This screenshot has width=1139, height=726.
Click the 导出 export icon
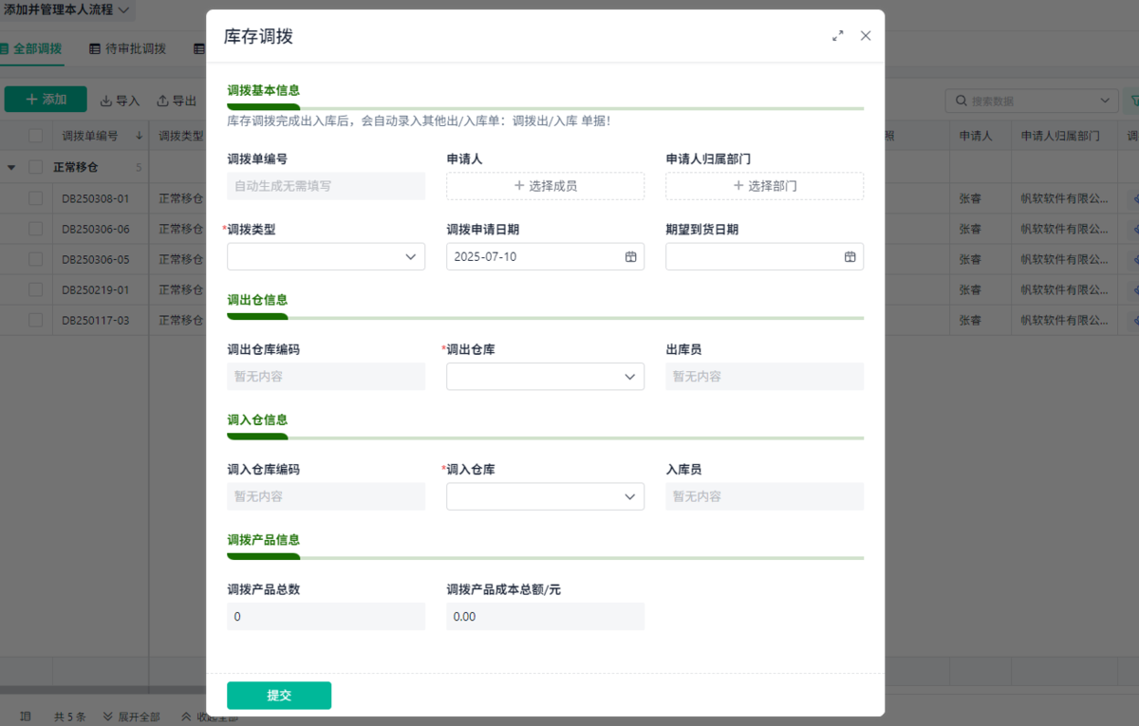162,101
